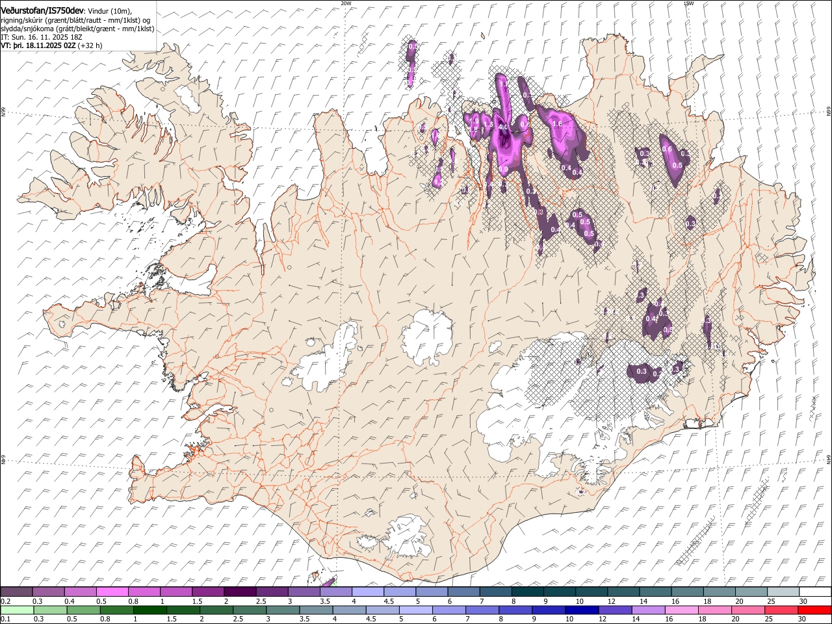This screenshot has height=624, width=832.
Task: Click the lilac 14 swatch in lower legend row
Action: coord(649,610)
